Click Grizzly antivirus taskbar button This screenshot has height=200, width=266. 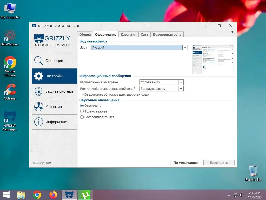point(69,195)
